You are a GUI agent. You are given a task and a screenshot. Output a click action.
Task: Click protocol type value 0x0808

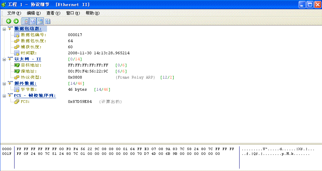[x=75, y=78]
